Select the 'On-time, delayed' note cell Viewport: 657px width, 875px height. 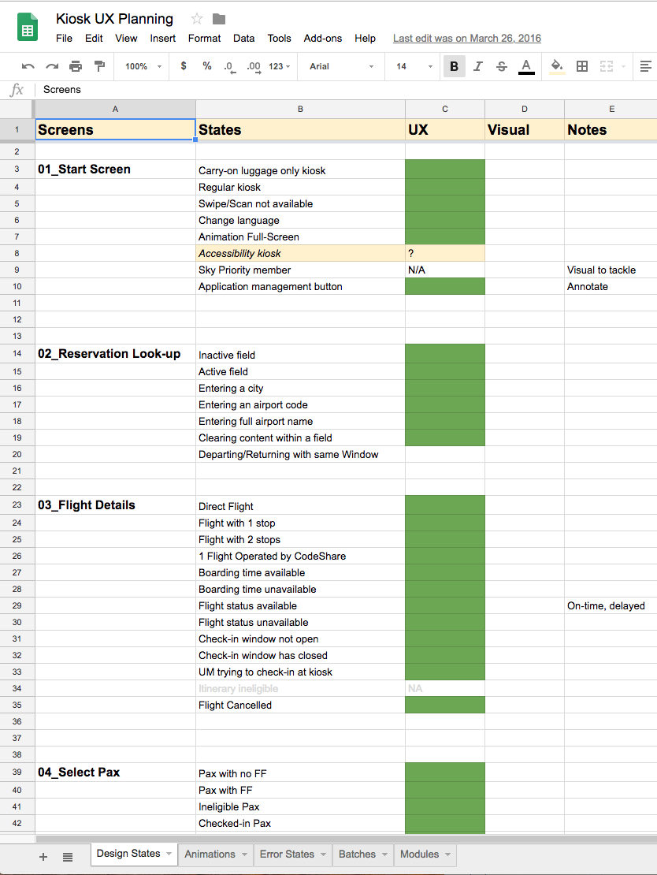pyautogui.click(x=611, y=606)
